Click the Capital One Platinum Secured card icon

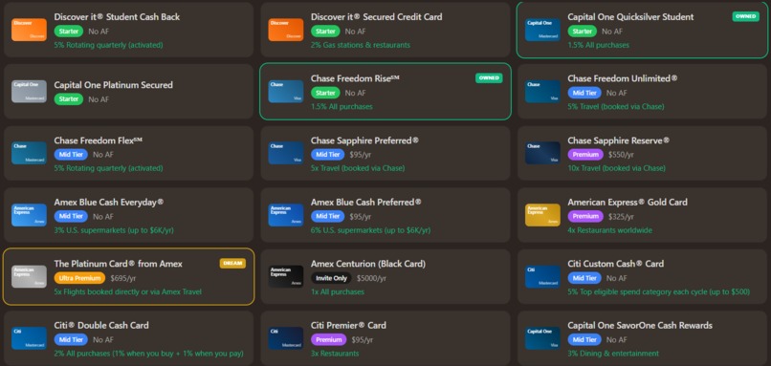pyautogui.click(x=29, y=92)
